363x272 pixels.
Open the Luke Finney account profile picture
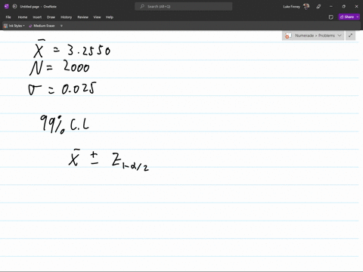pos(306,7)
